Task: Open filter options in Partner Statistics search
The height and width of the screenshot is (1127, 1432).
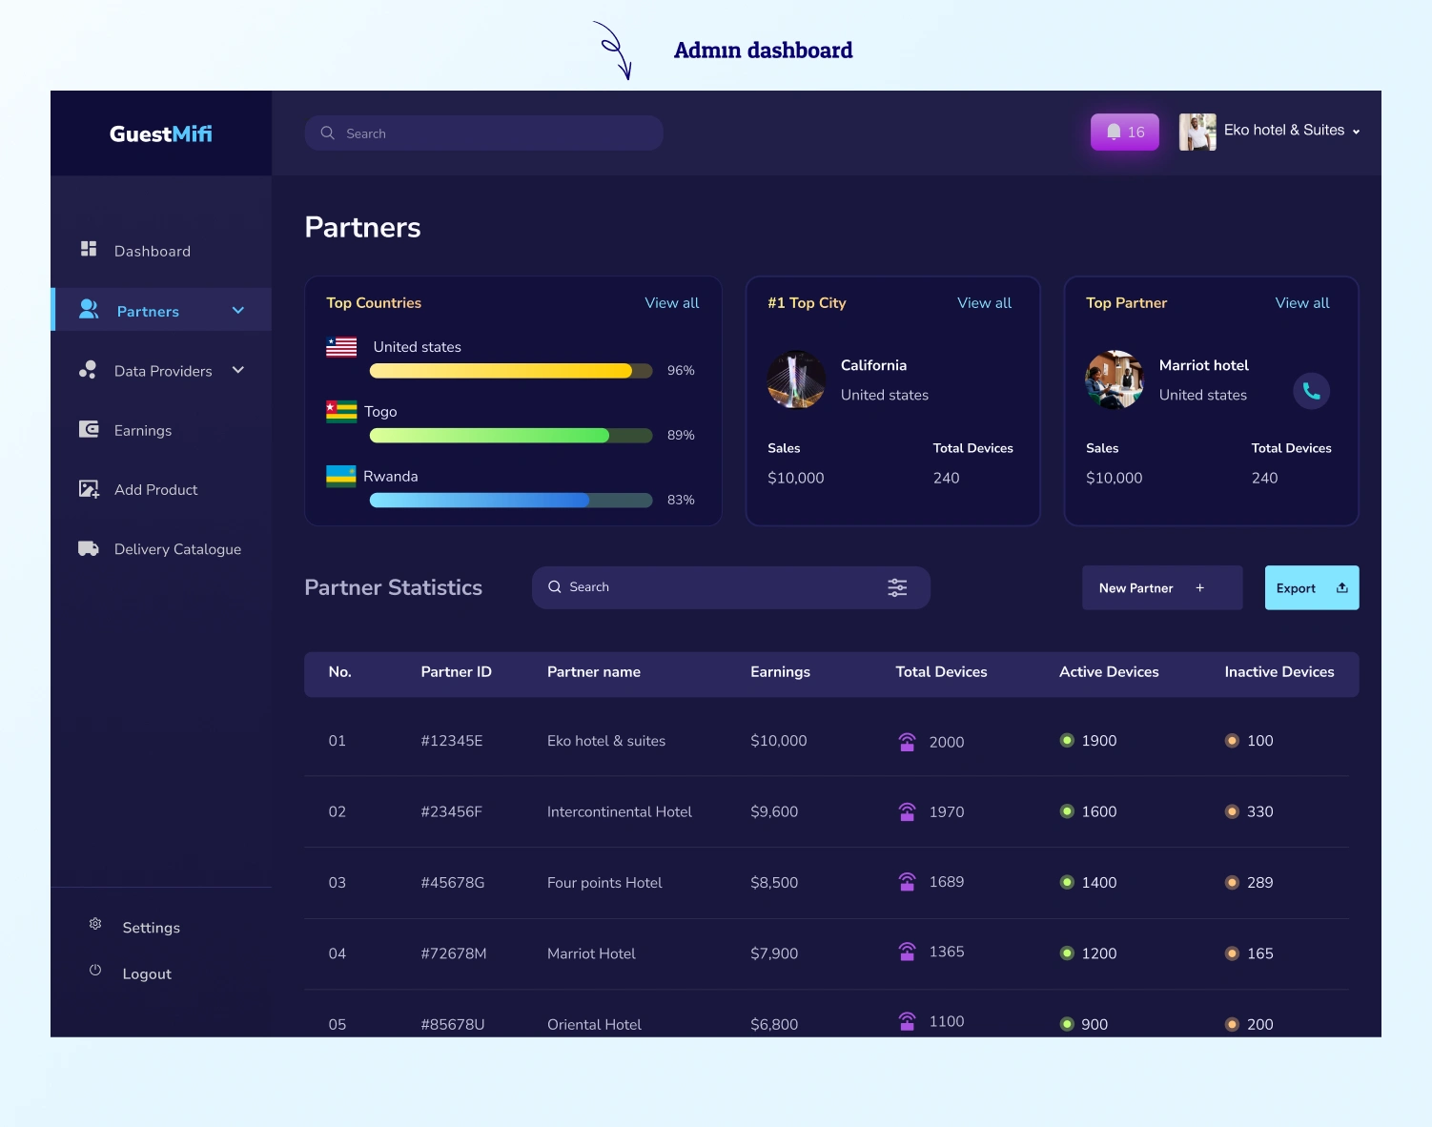Action: tap(897, 587)
